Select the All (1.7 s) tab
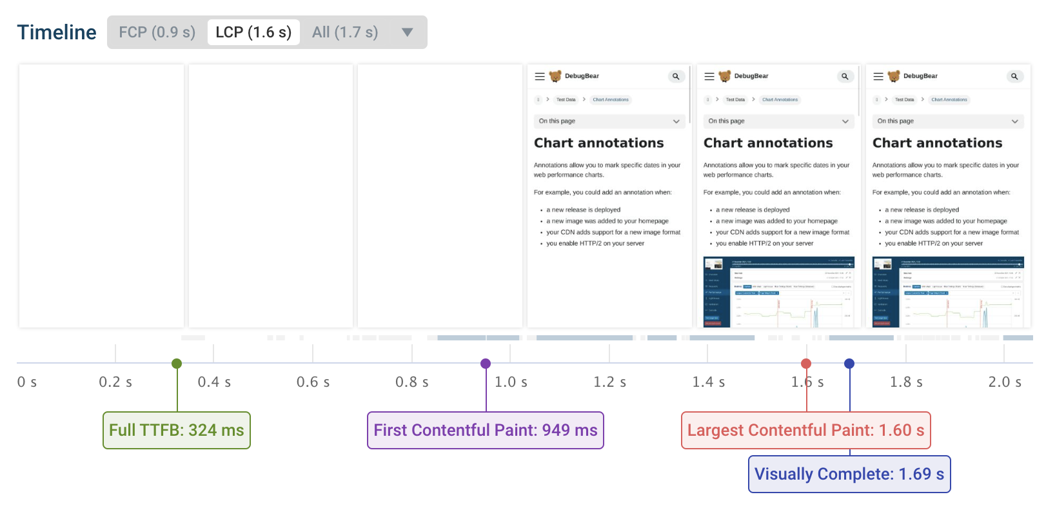This screenshot has width=1046, height=508. click(x=345, y=32)
